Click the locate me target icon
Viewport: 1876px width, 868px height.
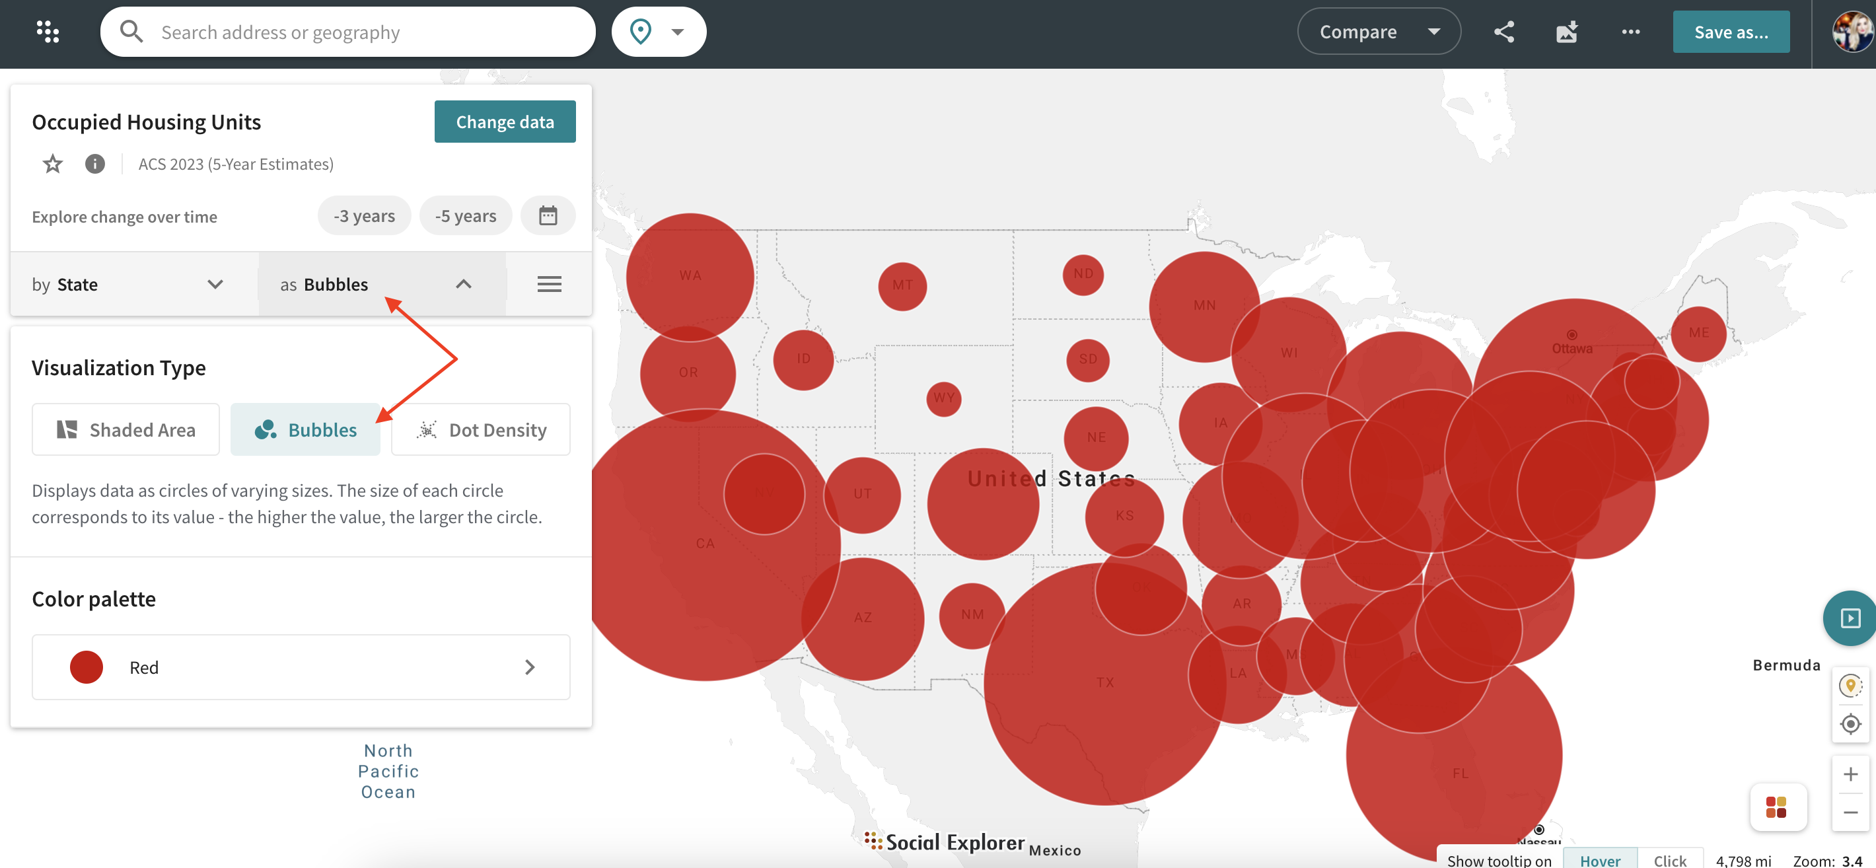pos(1850,724)
